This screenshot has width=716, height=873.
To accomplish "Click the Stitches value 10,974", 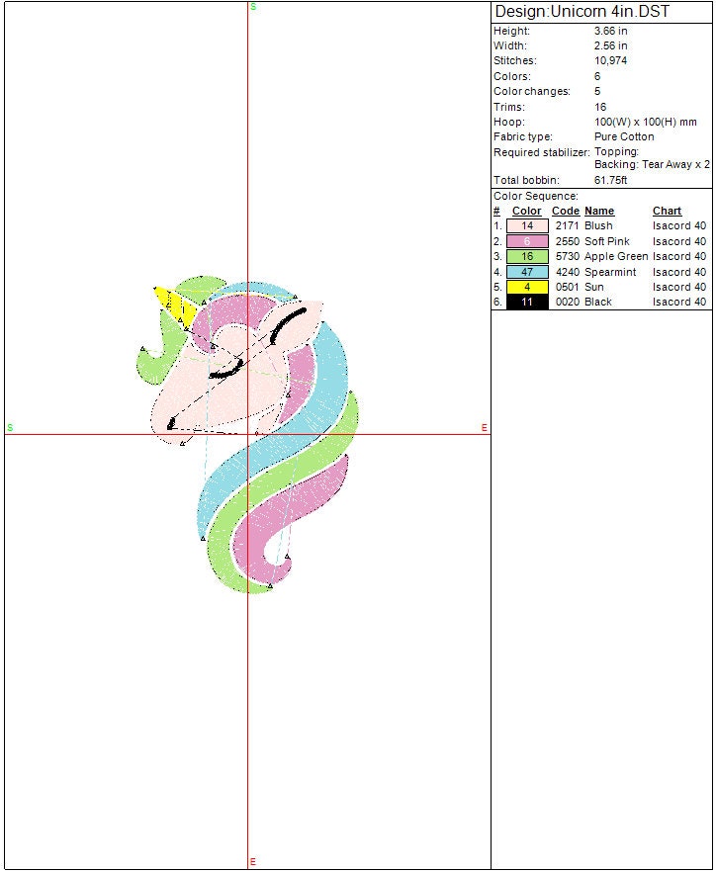I will (x=611, y=61).
